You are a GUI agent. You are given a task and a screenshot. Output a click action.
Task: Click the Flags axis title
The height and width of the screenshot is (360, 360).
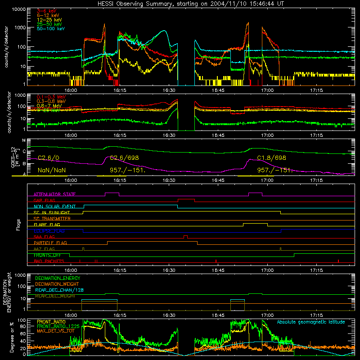pos(18,225)
